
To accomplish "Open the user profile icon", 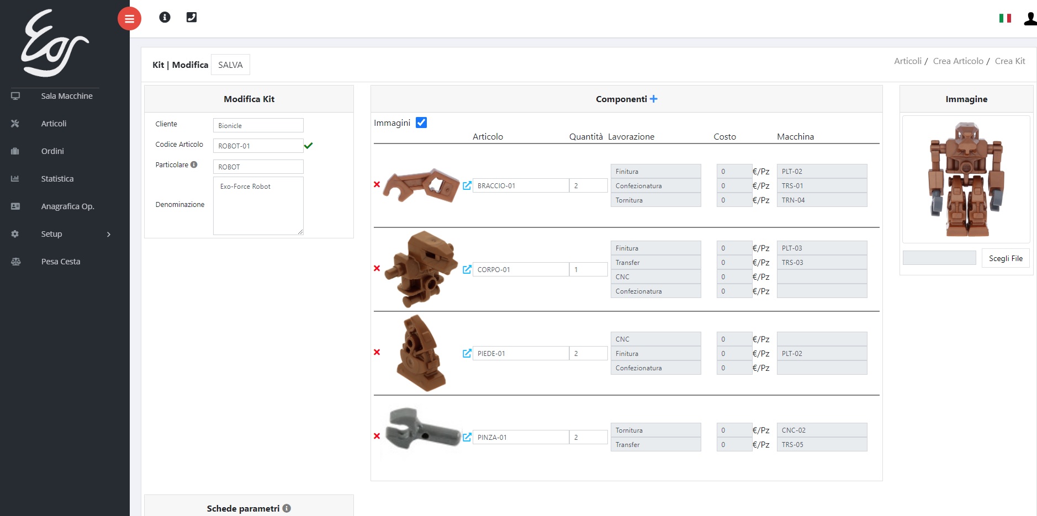I will (1030, 19).
